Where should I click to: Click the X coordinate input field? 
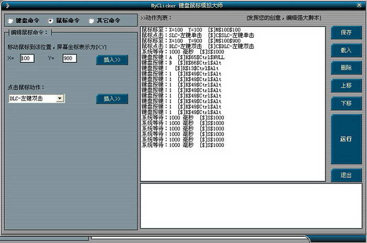27,59
